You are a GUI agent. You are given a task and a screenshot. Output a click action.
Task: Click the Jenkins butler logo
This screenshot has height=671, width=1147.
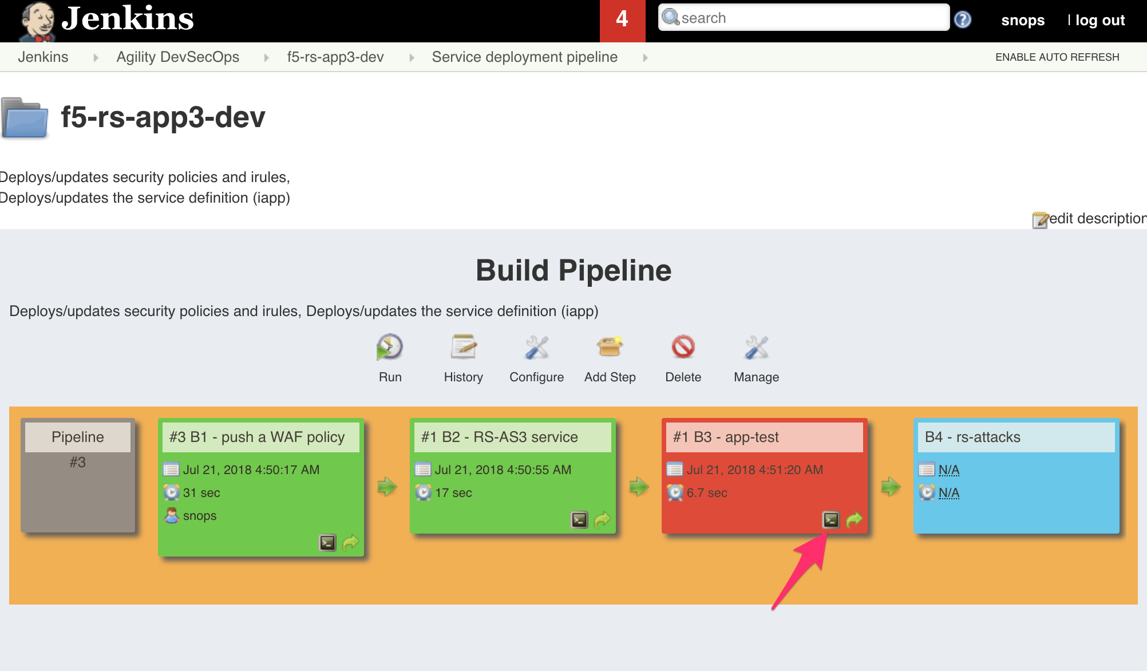tap(37, 22)
